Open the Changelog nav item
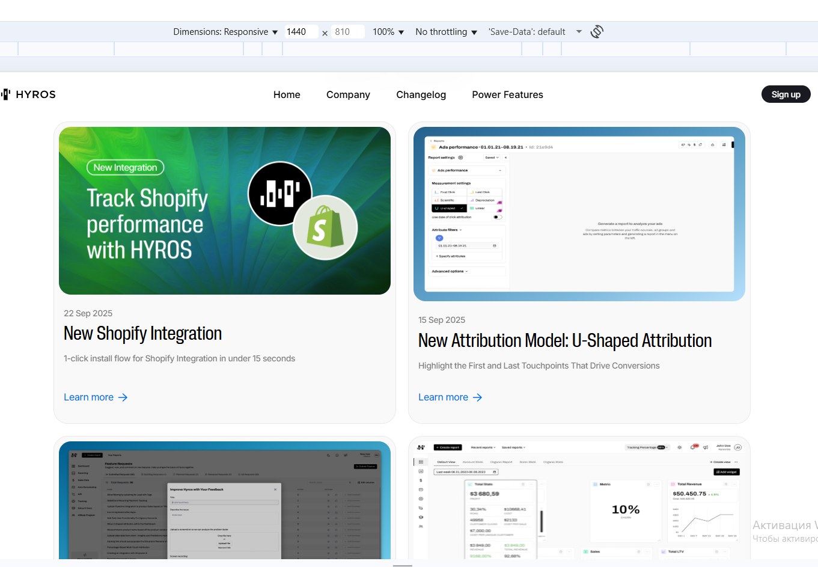The width and height of the screenshot is (818, 567). coord(421,94)
